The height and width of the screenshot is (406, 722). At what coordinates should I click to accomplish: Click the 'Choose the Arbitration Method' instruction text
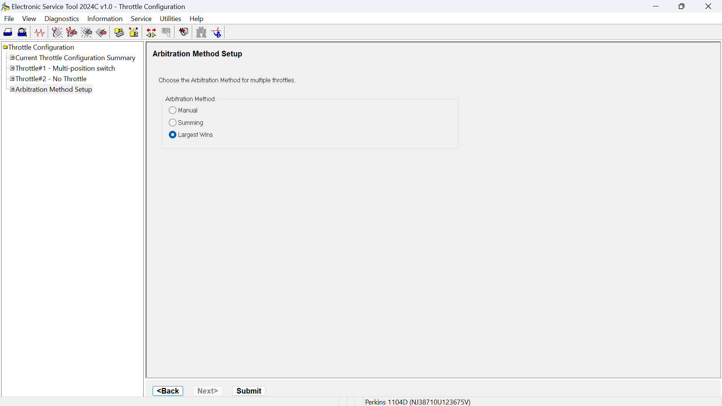(x=227, y=80)
